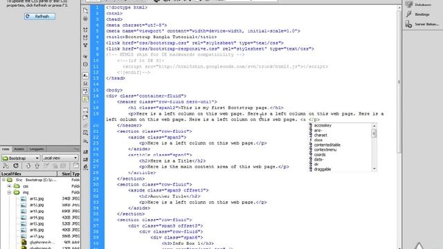The height and width of the screenshot is (249, 443).
Task: Open Files panel options menu
Action: click(x=77, y=149)
